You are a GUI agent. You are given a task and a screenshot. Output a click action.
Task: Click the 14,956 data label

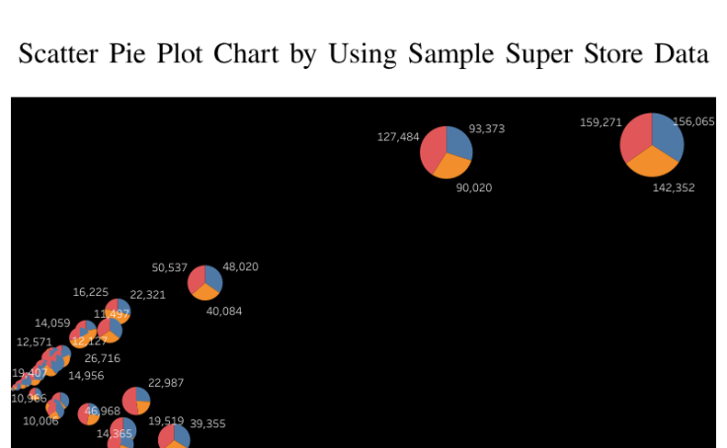click(x=86, y=375)
